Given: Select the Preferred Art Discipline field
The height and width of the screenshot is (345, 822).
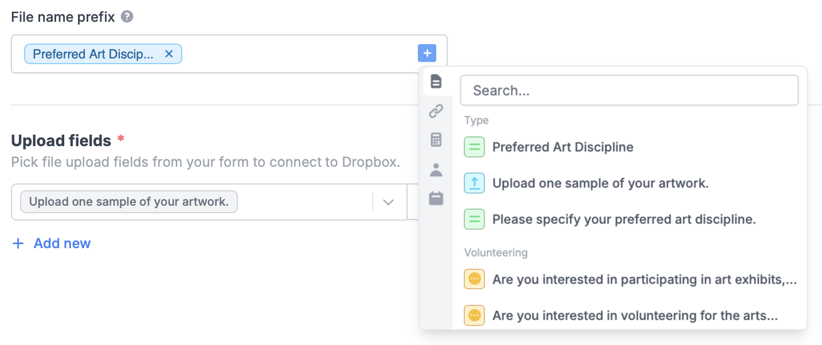Looking at the screenshot, I should [x=563, y=147].
